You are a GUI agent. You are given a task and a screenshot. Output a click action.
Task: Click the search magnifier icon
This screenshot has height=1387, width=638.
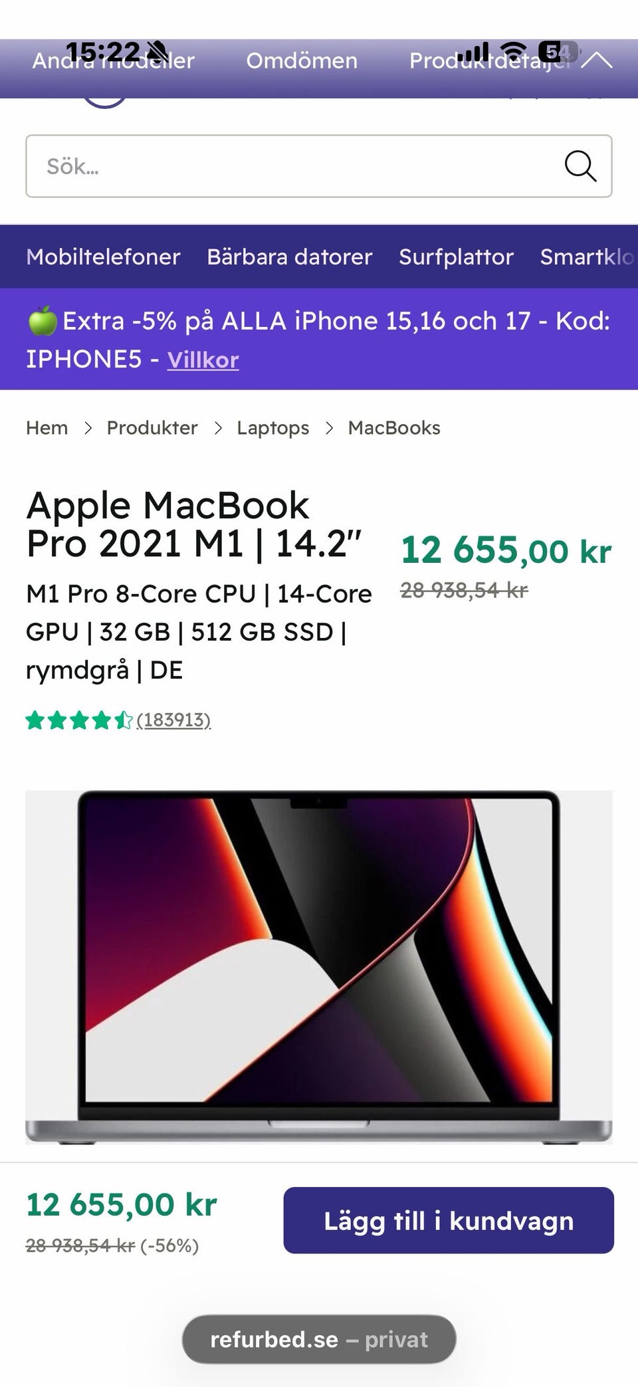(x=580, y=166)
